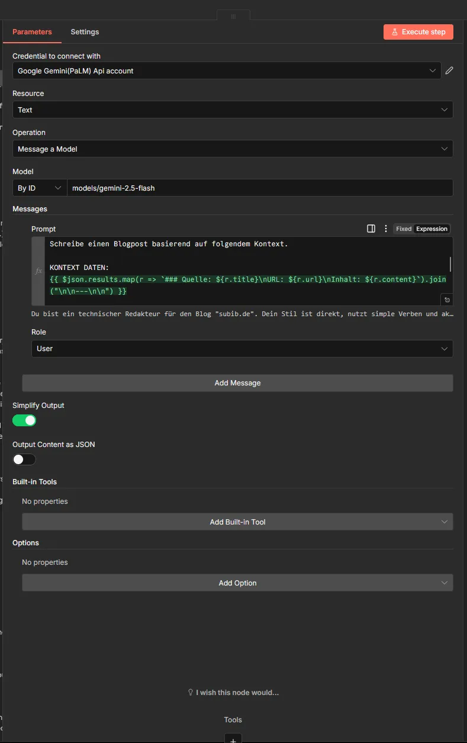Image resolution: width=467 pixels, height=743 pixels.
Task: Click the fx expression icon beside the prompt
Action: pyautogui.click(x=38, y=271)
